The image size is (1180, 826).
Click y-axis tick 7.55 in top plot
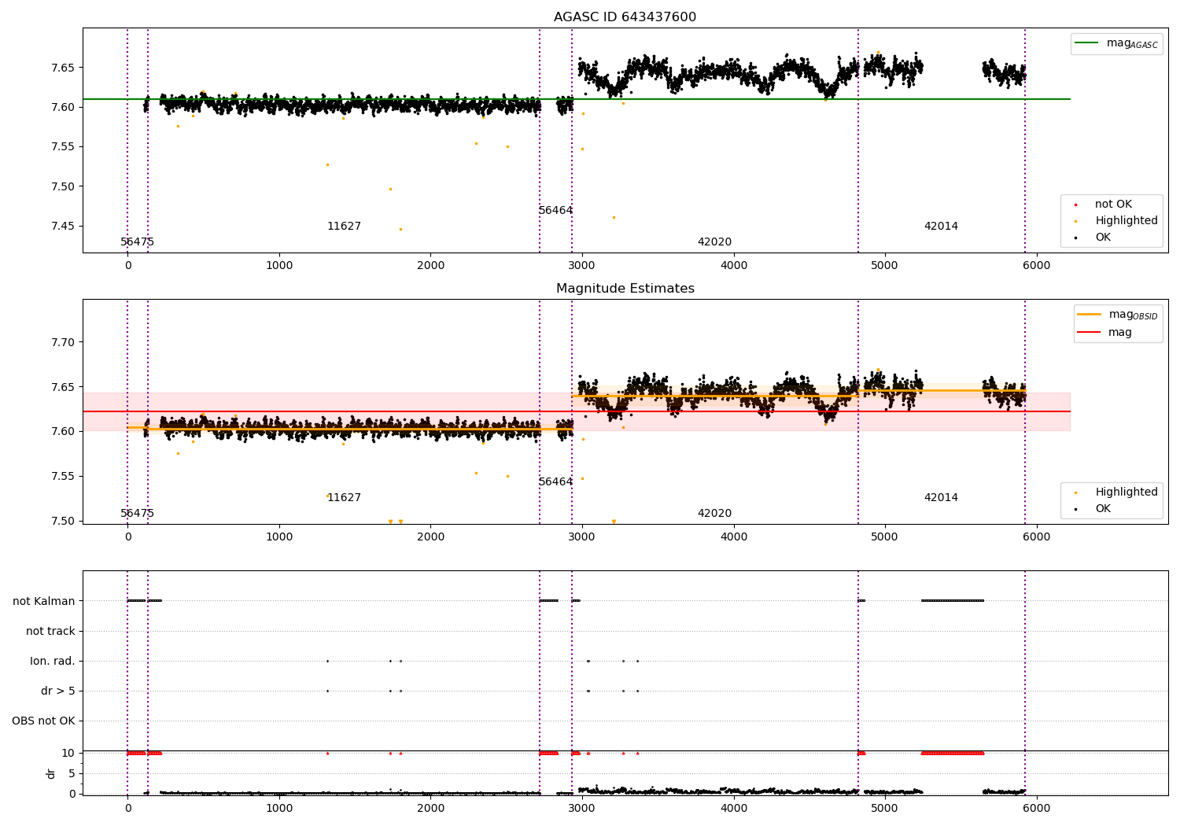pyautogui.click(x=63, y=147)
